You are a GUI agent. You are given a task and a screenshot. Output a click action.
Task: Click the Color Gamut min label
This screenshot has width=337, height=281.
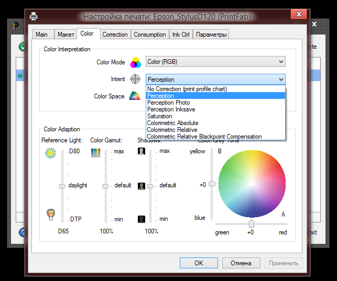tap(118, 219)
